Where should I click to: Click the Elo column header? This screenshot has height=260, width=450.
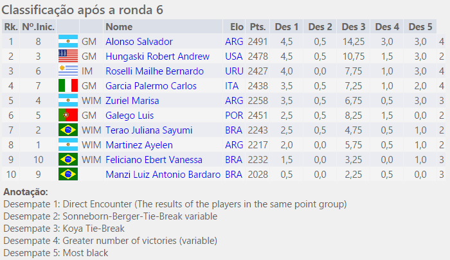click(x=236, y=26)
